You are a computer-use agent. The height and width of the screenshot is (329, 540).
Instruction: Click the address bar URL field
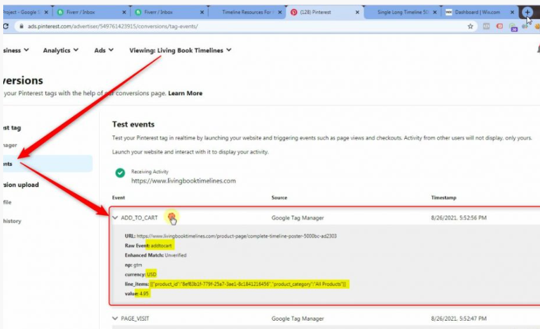coord(192,26)
